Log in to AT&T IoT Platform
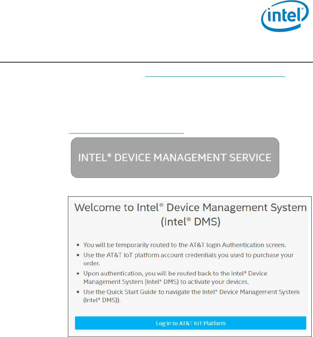313x337 pixels. coord(190,323)
